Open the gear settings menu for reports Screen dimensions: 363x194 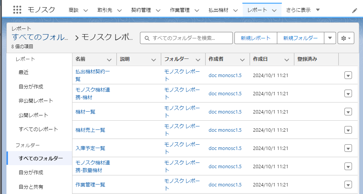(346, 38)
